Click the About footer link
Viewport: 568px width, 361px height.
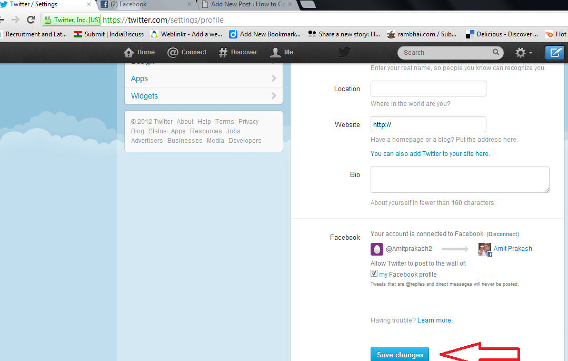coord(185,122)
